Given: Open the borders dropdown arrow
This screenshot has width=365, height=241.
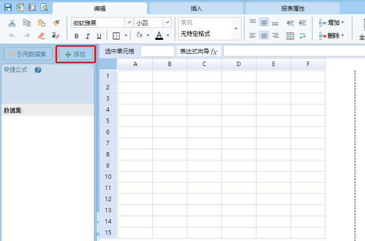Looking at the screenshot, I should click(x=126, y=35).
